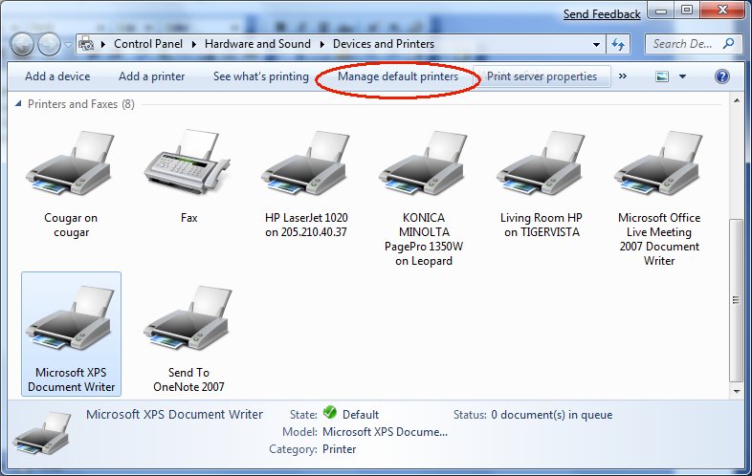
Task: Expand the arrow after Hardware and Sound breadcrumb
Action: tap(321, 44)
